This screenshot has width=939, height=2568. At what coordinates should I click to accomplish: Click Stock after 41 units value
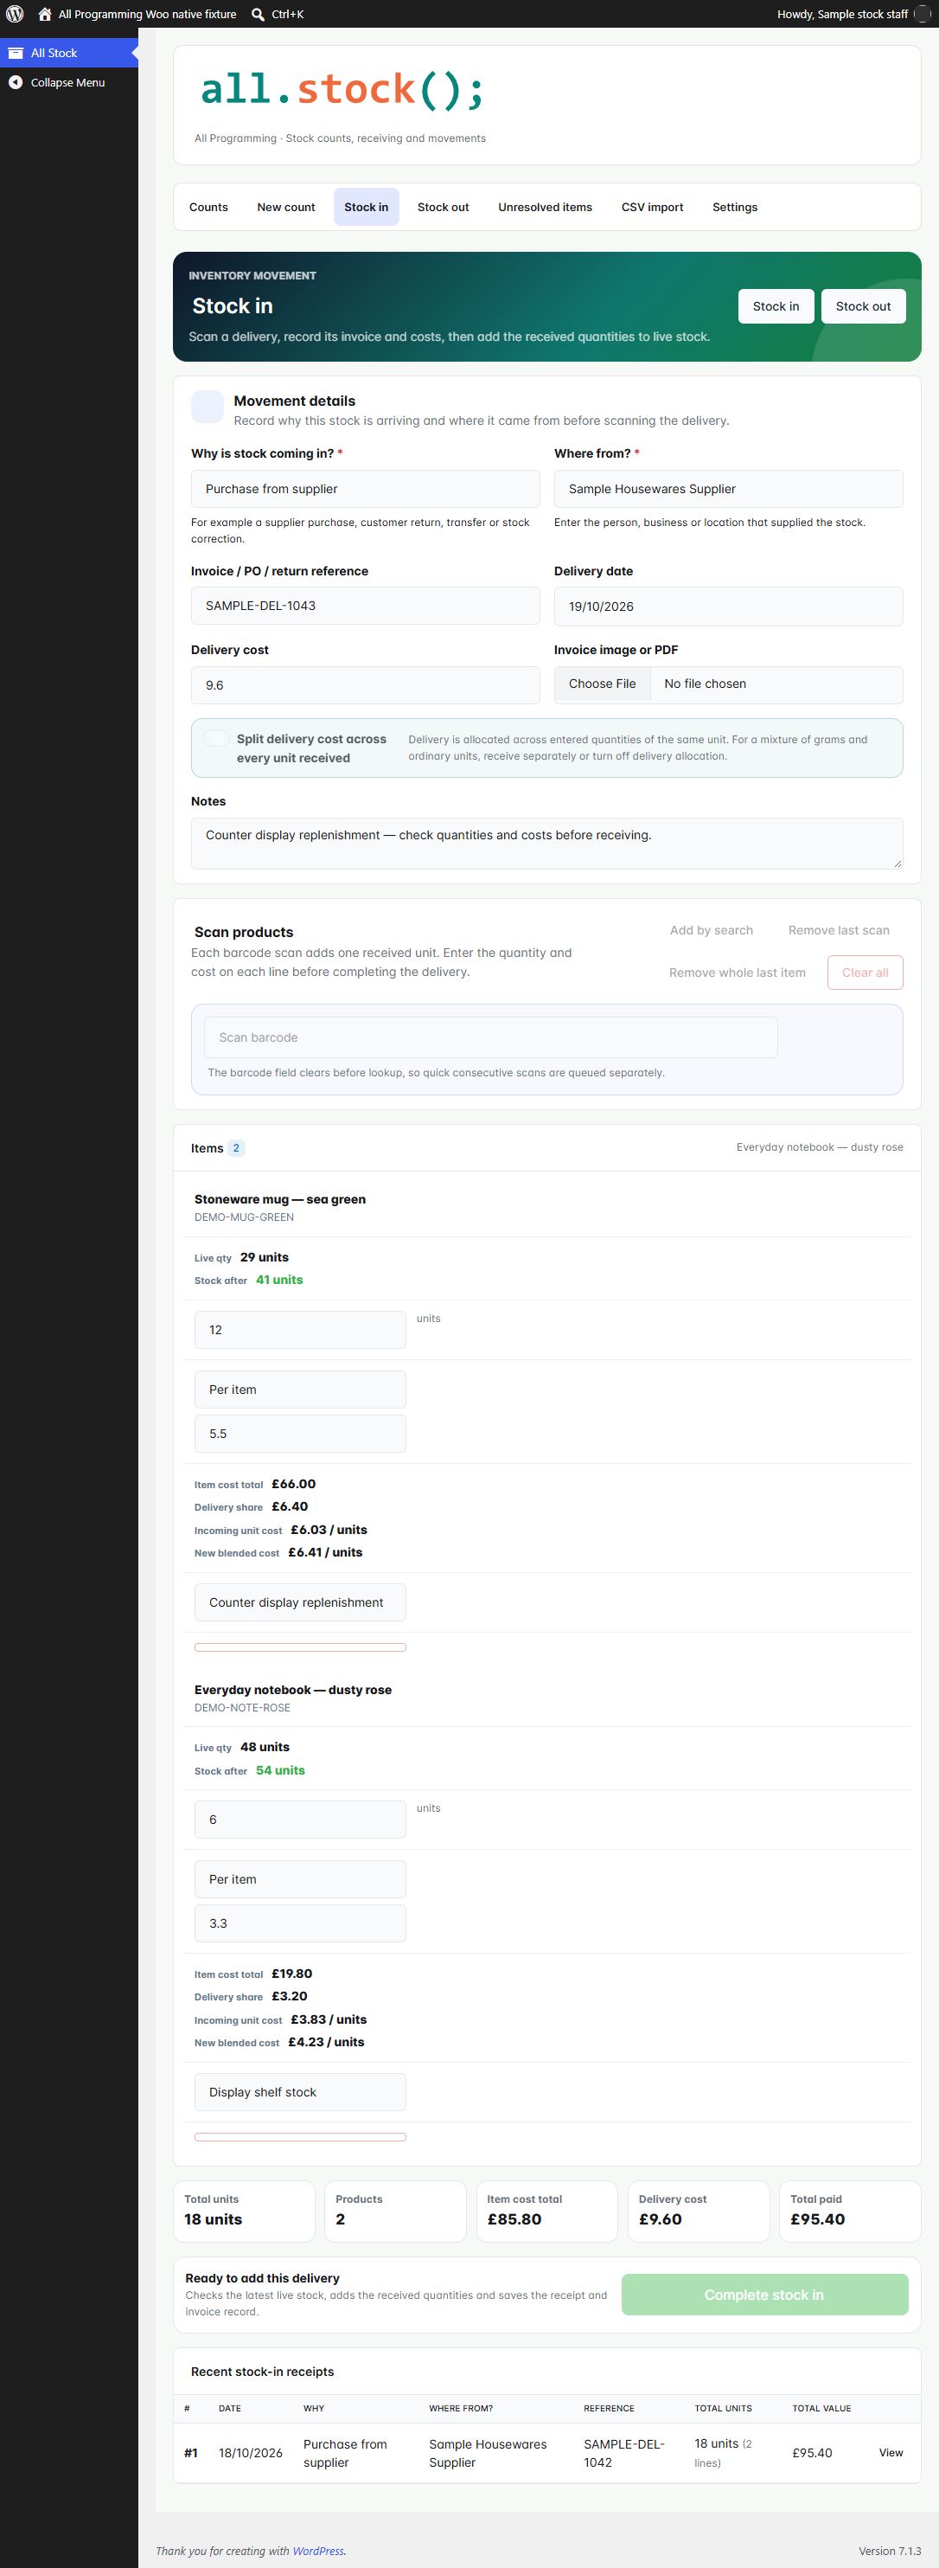tap(280, 1280)
